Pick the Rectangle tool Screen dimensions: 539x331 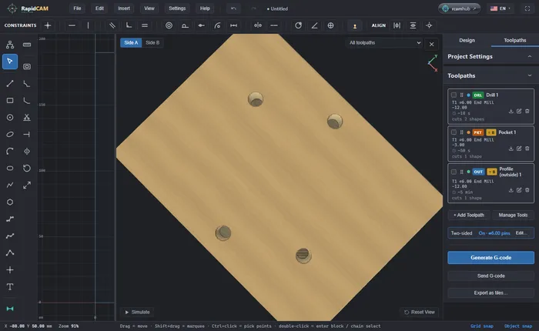click(x=10, y=100)
